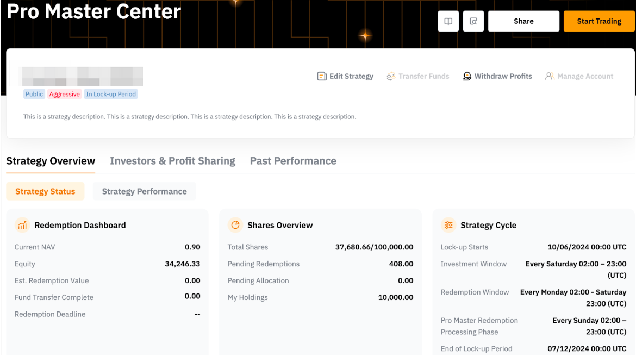Click the In Lock-up Period tag
This screenshot has width=636, height=356.
[111, 94]
